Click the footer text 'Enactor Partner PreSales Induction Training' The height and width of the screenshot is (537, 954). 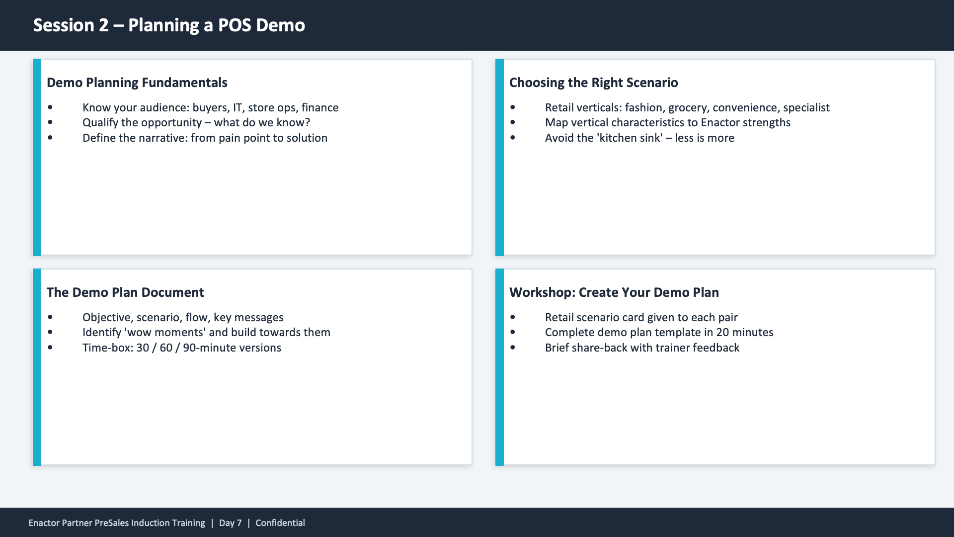click(x=116, y=523)
